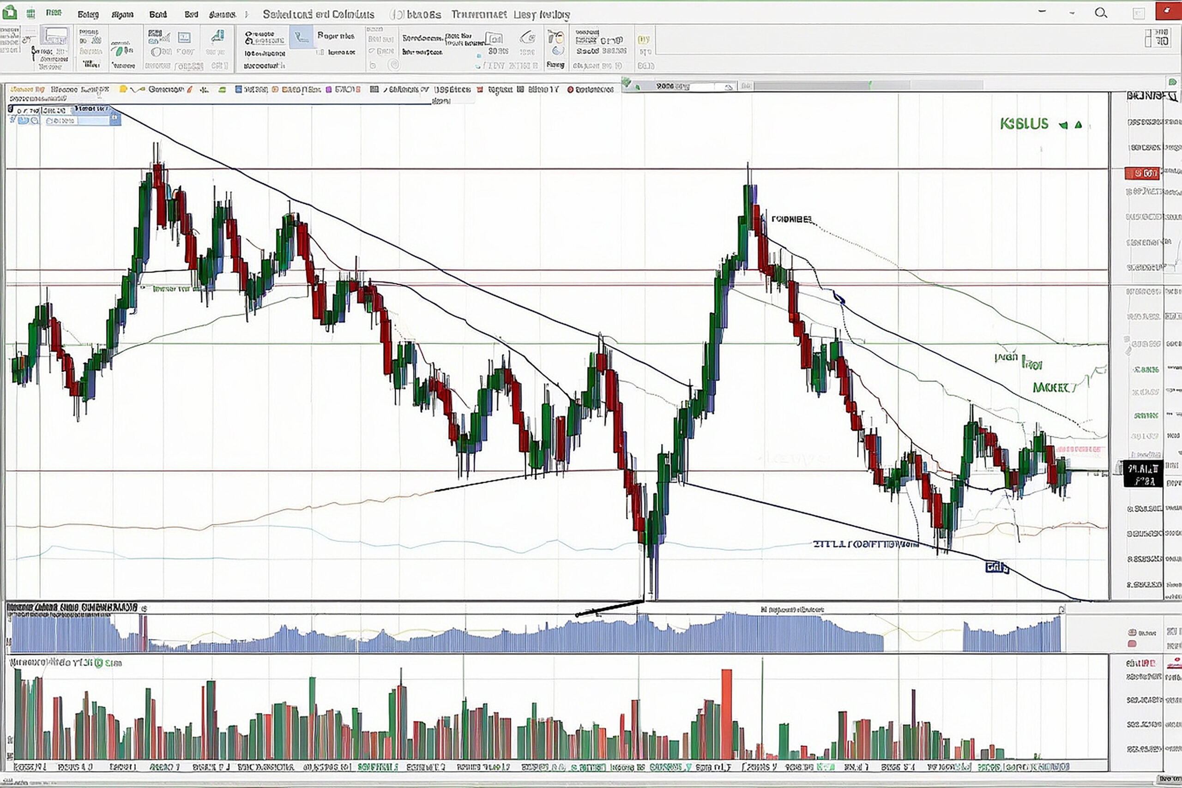1182x788 pixels.
Task: Click the gray horizontal scrollbar above chart
Action: click(869, 85)
